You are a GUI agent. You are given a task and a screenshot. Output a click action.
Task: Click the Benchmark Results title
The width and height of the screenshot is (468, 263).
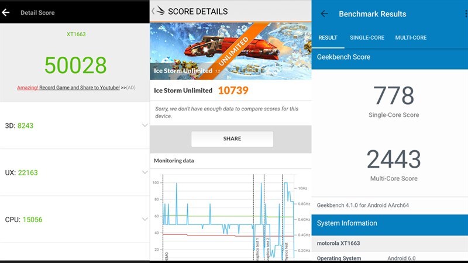coord(373,13)
